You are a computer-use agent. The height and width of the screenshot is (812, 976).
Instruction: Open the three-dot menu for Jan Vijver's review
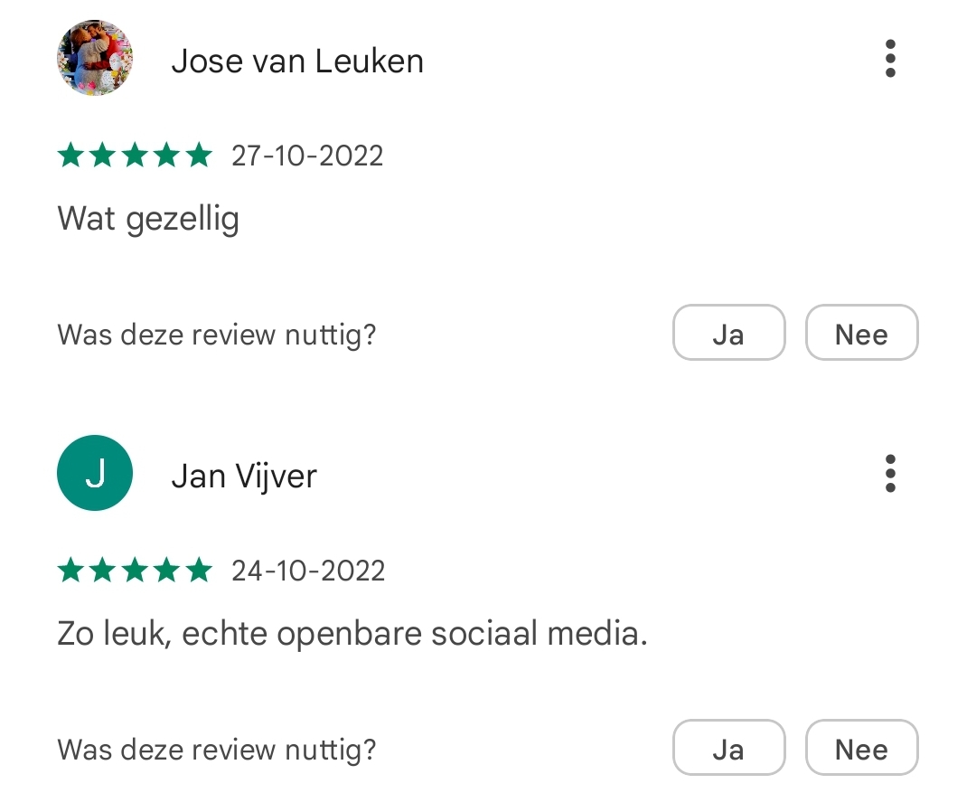[x=890, y=473]
